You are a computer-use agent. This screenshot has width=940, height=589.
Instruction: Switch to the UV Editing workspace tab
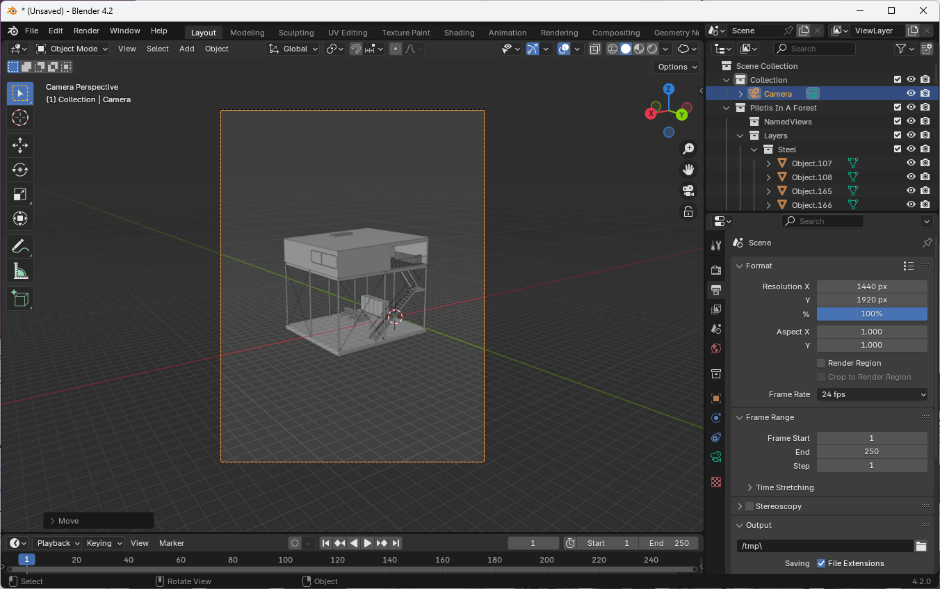click(x=348, y=33)
